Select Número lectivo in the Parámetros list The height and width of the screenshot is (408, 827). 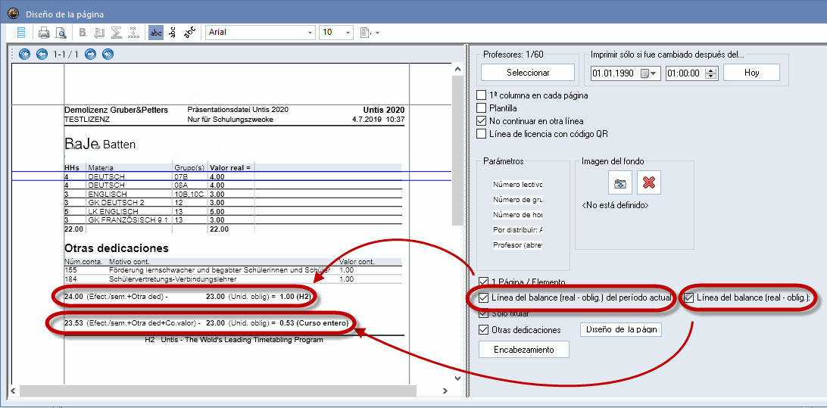(518, 185)
